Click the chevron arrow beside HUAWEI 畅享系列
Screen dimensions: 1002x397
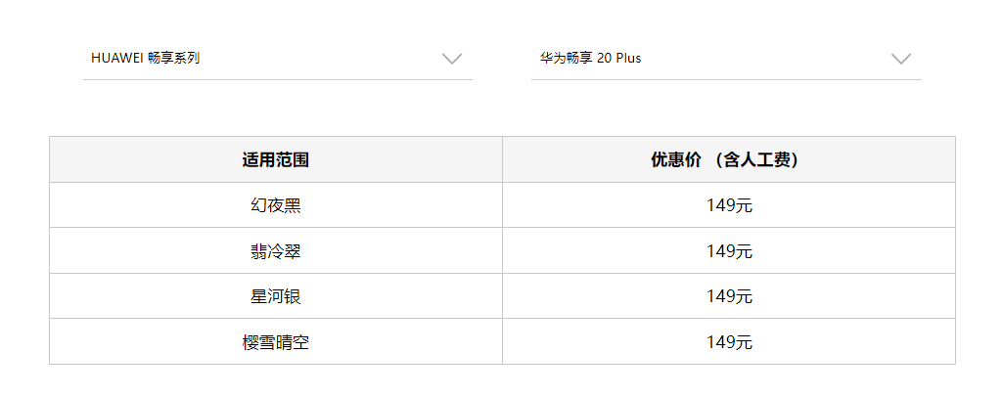451,59
